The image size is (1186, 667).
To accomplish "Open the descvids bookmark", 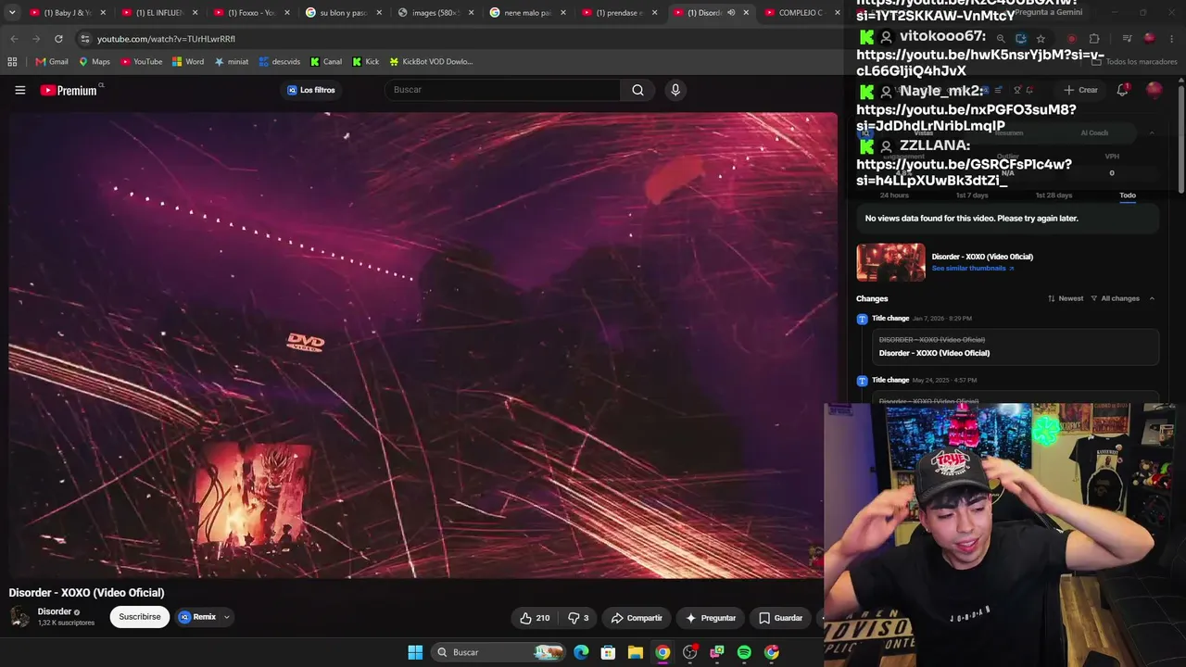I will [x=279, y=62].
